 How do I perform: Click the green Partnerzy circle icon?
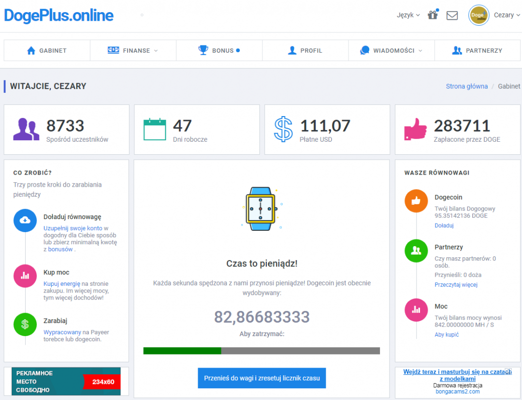(416, 251)
